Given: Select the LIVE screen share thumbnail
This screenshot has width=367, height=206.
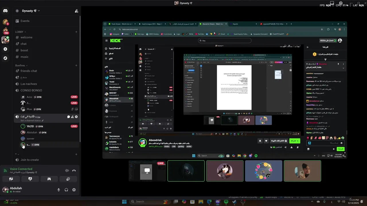Looking at the screenshot, I should [147, 171].
